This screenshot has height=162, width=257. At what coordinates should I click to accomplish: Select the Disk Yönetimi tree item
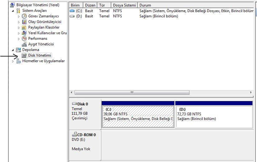39,55
